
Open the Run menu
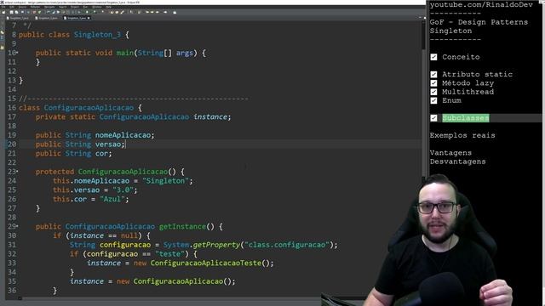click(x=85, y=7)
